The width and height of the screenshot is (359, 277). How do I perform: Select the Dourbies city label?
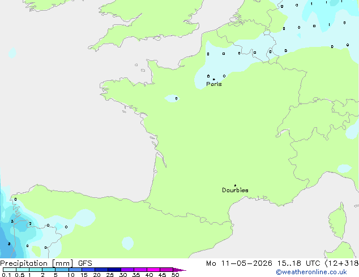click(235, 190)
